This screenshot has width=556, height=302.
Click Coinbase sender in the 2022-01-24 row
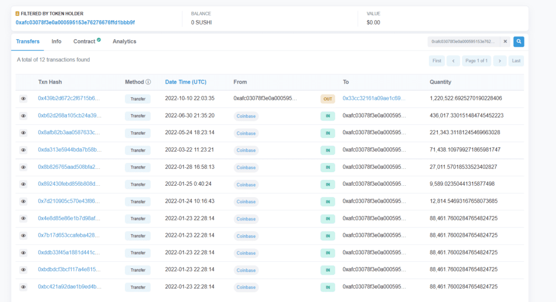(x=246, y=202)
